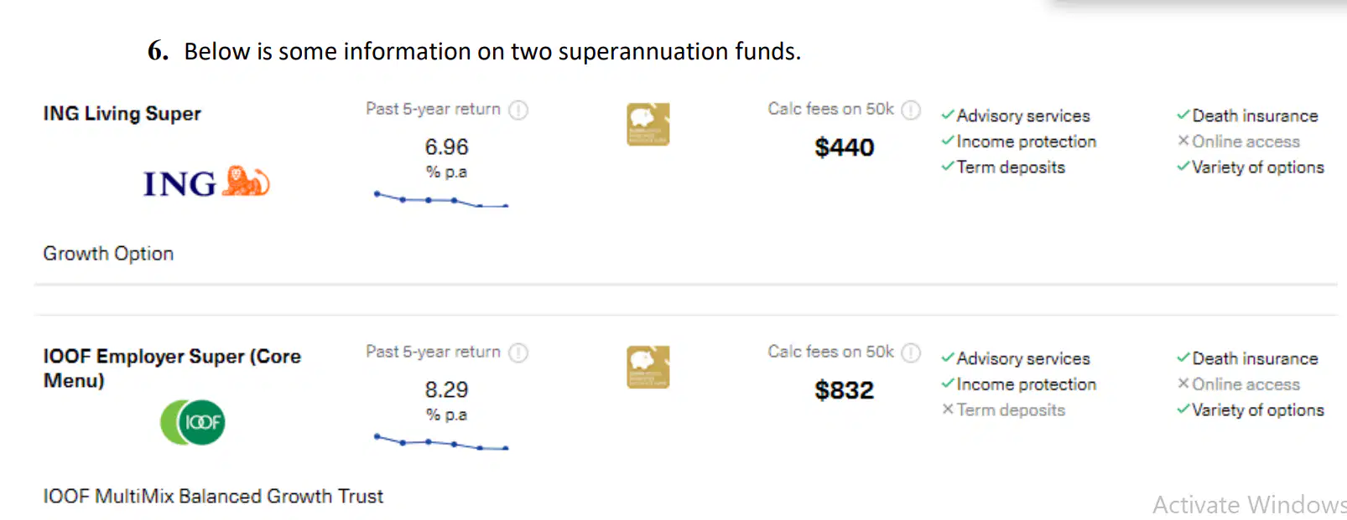Click the ING 5-year return sparkline chart
The width and height of the screenshot is (1347, 520).
pos(441,199)
